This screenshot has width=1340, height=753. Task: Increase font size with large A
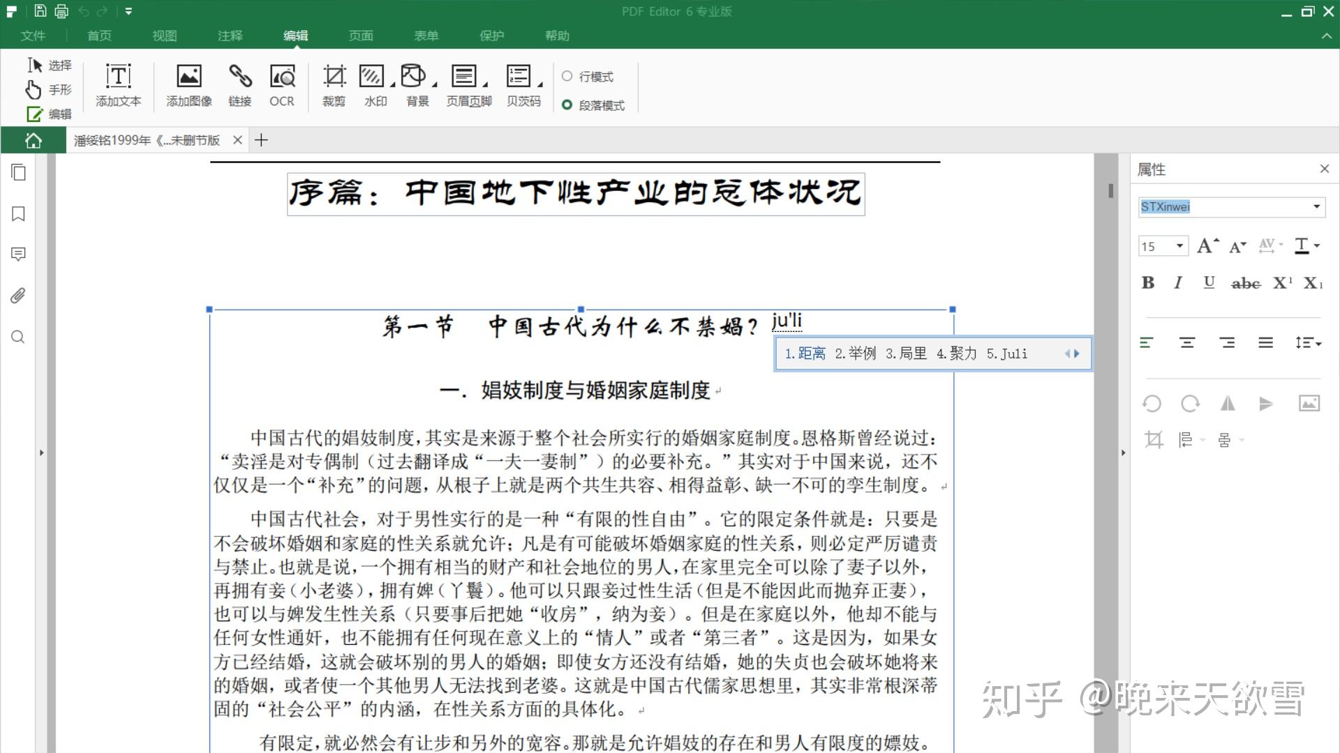pyautogui.click(x=1207, y=245)
